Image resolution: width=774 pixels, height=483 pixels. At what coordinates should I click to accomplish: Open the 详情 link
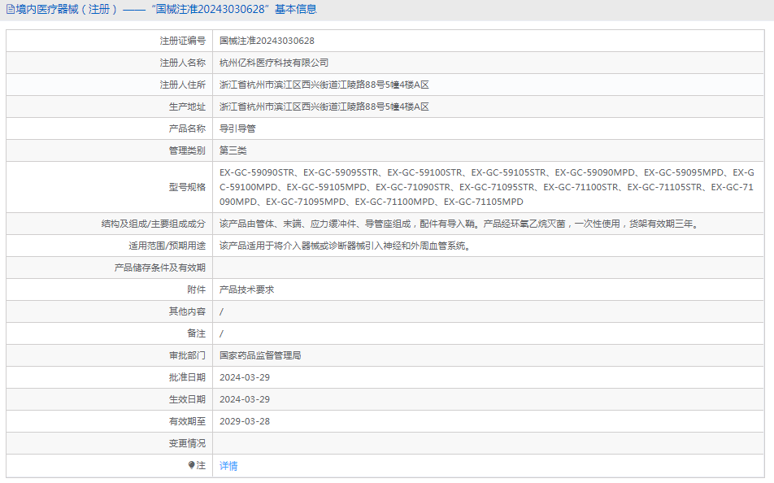[228, 466]
